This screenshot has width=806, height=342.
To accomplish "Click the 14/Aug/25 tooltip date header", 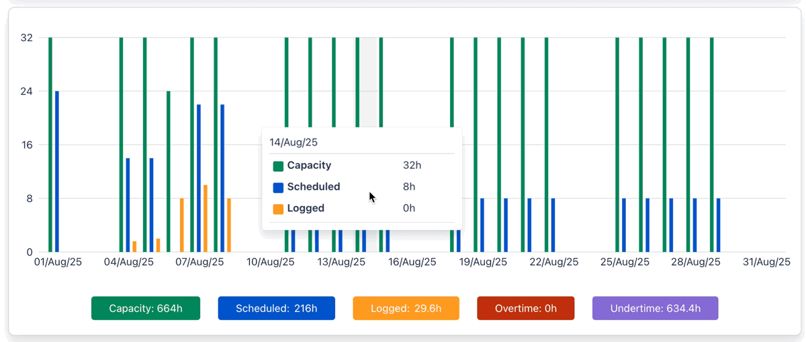I will click(294, 142).
